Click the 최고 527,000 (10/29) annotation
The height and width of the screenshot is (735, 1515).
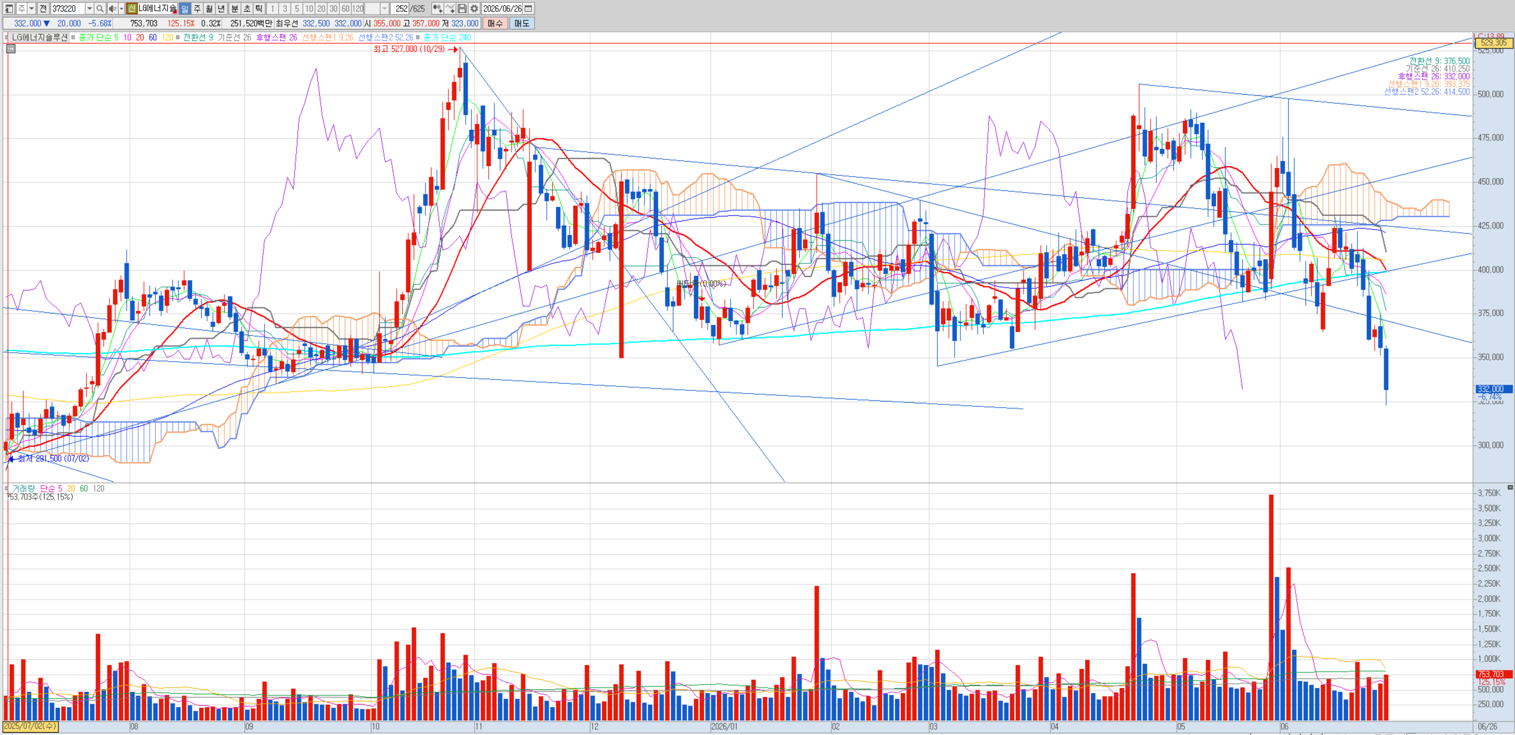[409, 49]
